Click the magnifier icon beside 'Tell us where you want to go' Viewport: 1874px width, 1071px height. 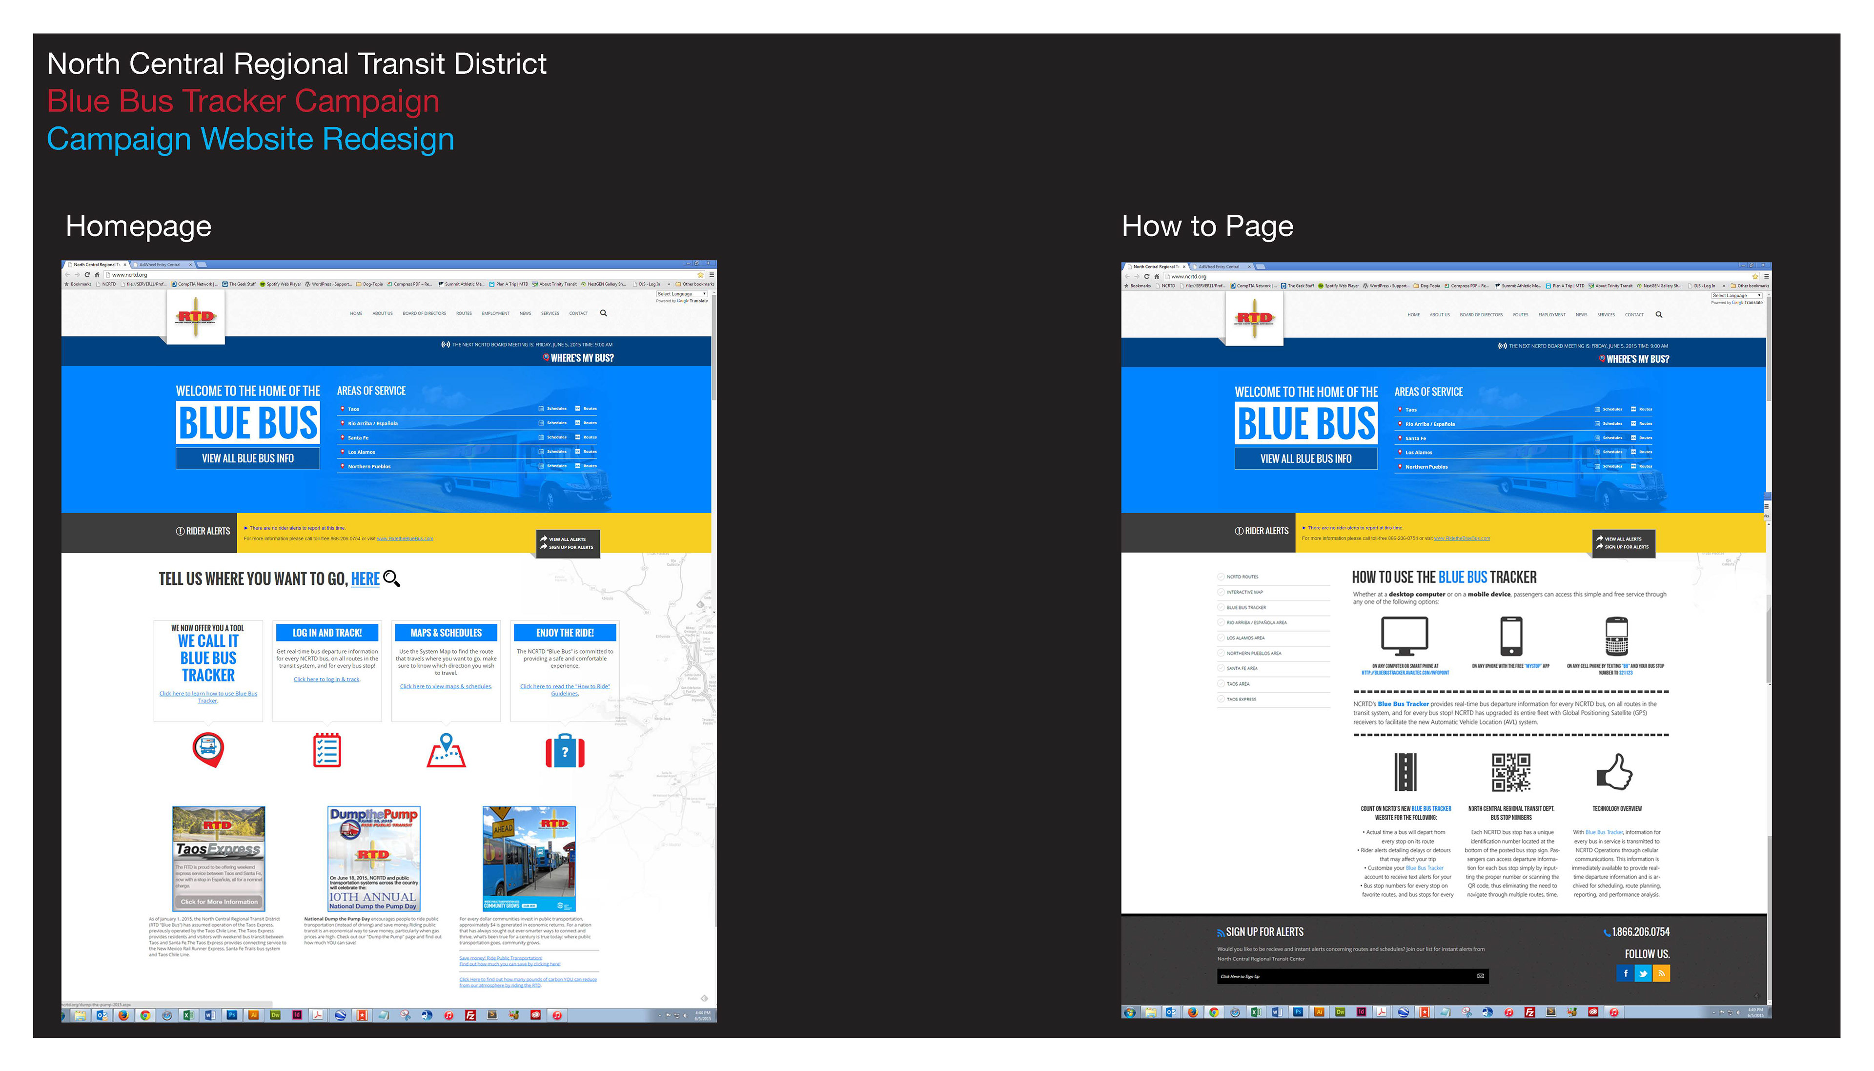[392, 578]
